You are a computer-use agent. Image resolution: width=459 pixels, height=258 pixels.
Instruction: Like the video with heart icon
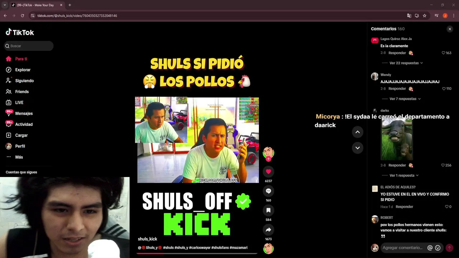268,171
